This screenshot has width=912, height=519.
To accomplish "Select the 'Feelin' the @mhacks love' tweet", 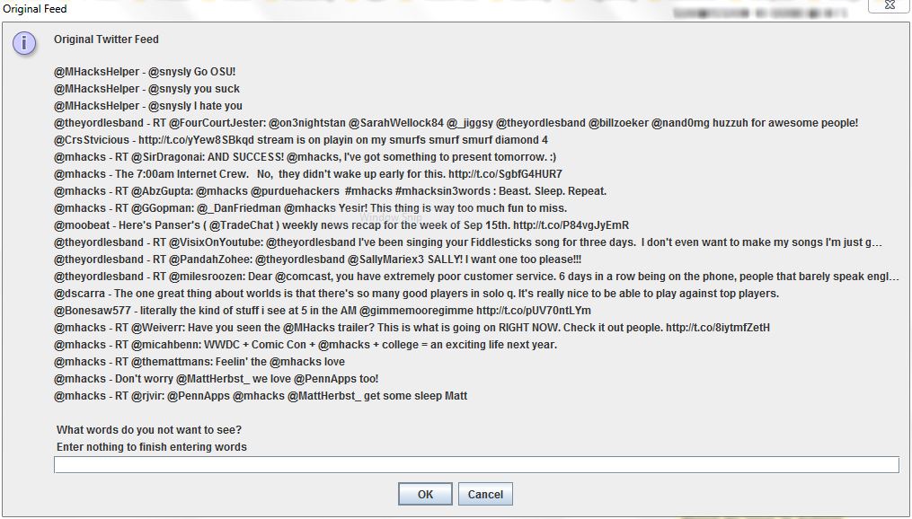I will (x=199, y=362).
